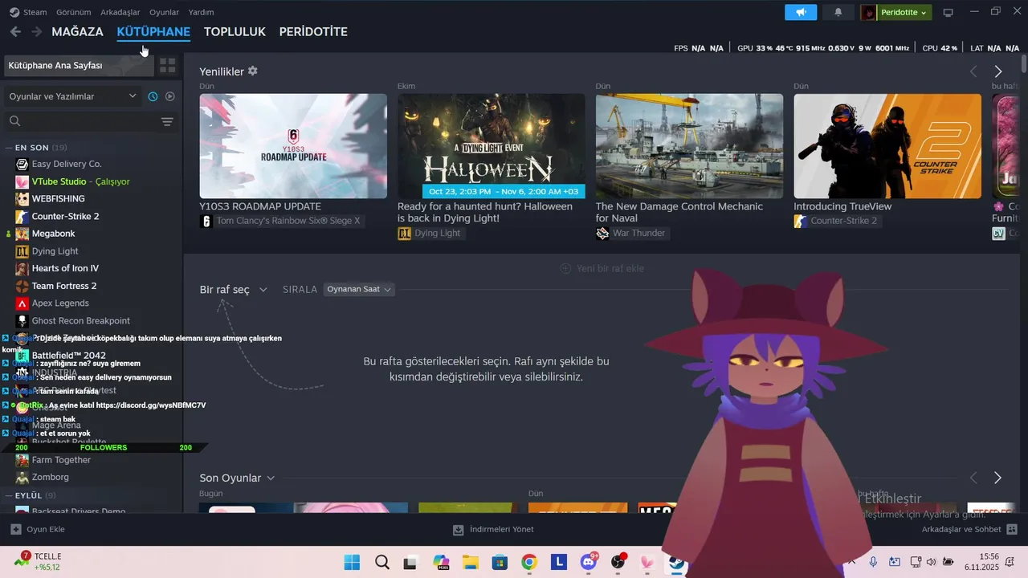Select Ghost Recon Breakpoint in the list
Viewport: 1028px width, 578px height.
coord(80,320)
